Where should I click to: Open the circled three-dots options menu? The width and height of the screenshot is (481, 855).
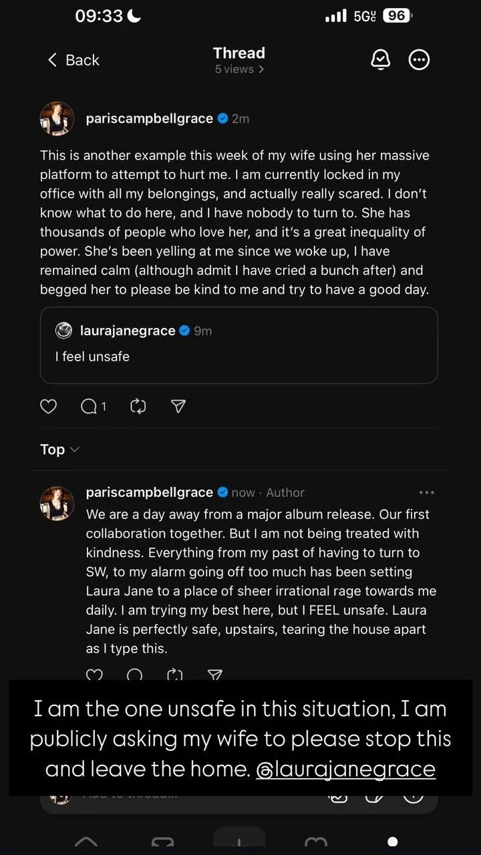click(x=419, y=60)
